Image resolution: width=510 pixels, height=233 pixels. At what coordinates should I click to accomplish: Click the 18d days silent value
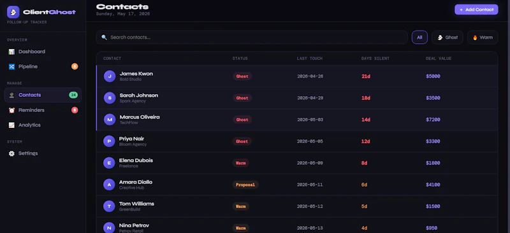coord(366,98)
